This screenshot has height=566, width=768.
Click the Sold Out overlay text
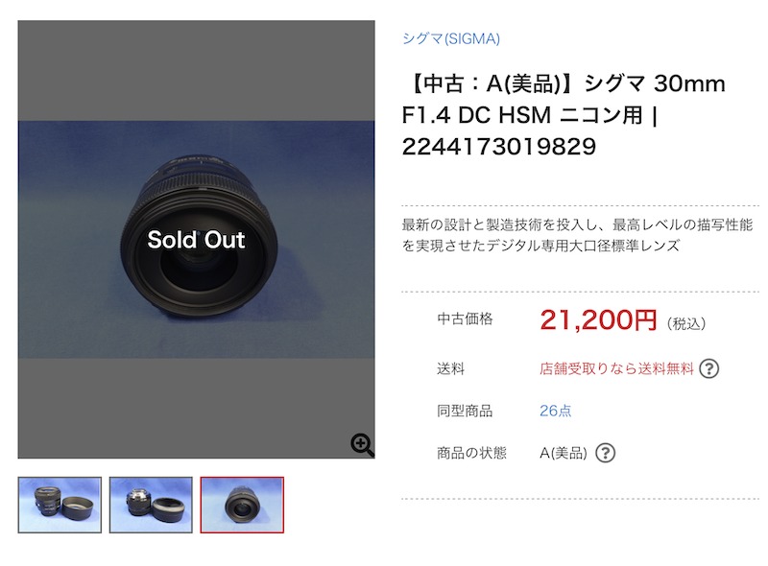[x=196, y=240]
